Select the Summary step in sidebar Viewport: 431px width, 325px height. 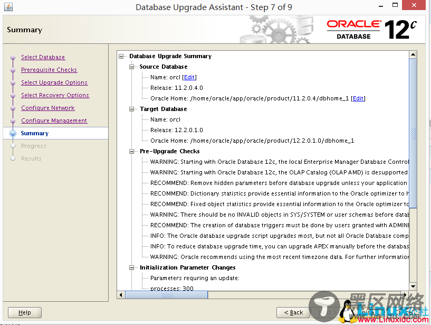tap(35, 133)
